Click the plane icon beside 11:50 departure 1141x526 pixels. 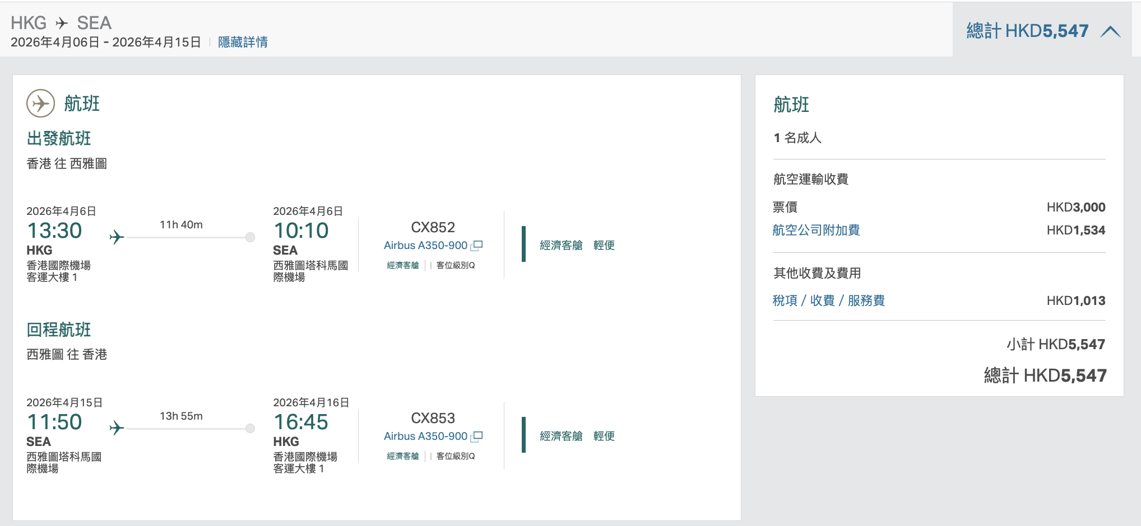click(x=117, y=428)
